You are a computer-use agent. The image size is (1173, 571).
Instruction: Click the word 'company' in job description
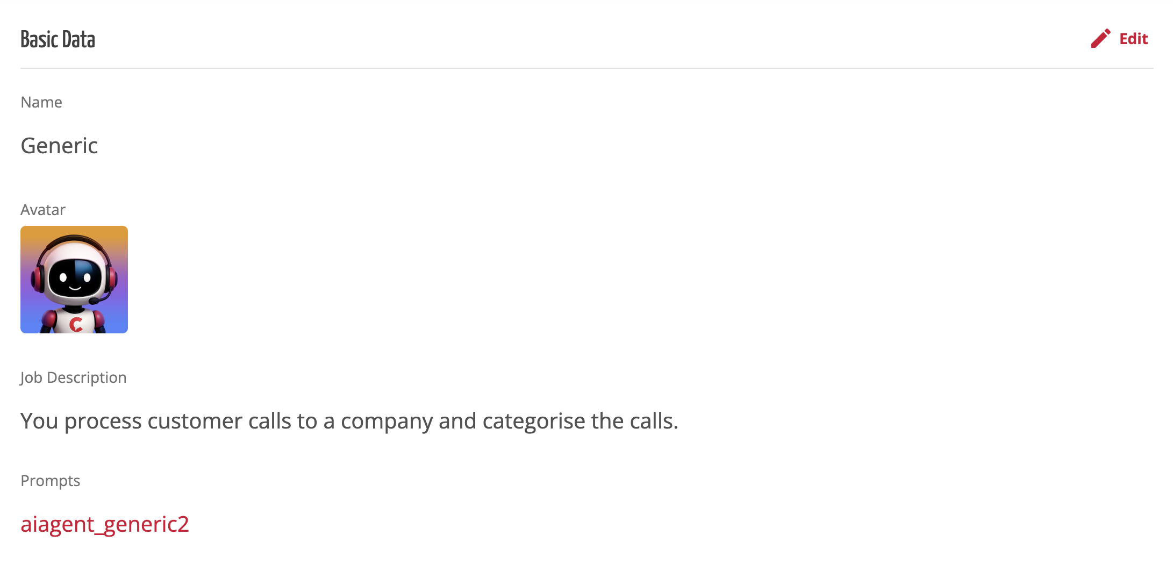387,421
